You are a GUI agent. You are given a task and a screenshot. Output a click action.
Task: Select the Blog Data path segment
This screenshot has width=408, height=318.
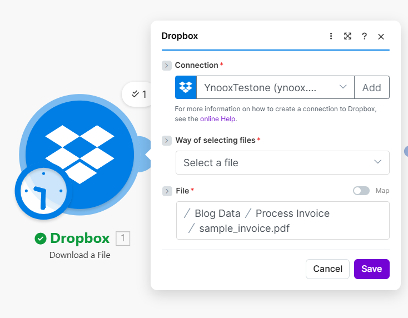(x=217, y=213)
